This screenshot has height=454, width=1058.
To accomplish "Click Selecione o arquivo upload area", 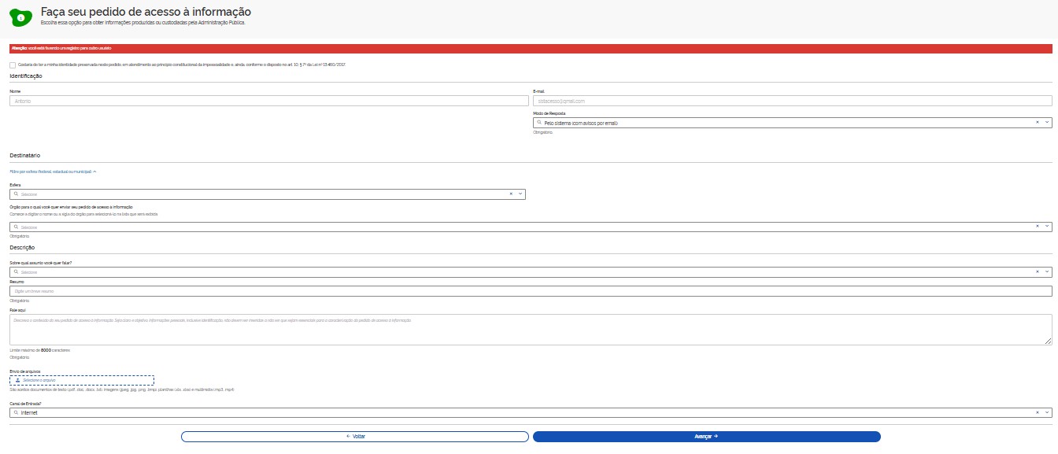I will tap(82, 380).
